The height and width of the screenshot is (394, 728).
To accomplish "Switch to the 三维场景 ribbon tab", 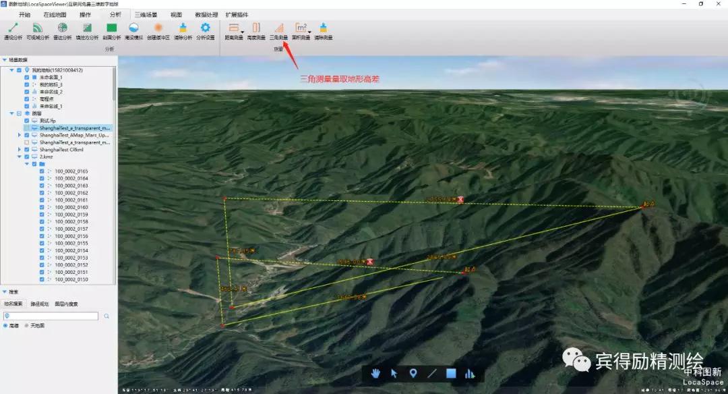I will pyautogui.click(x=146, y=14).
